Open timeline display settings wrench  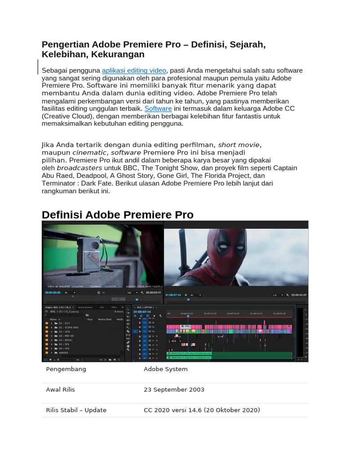pyautogui.click(x=160, y=316)
